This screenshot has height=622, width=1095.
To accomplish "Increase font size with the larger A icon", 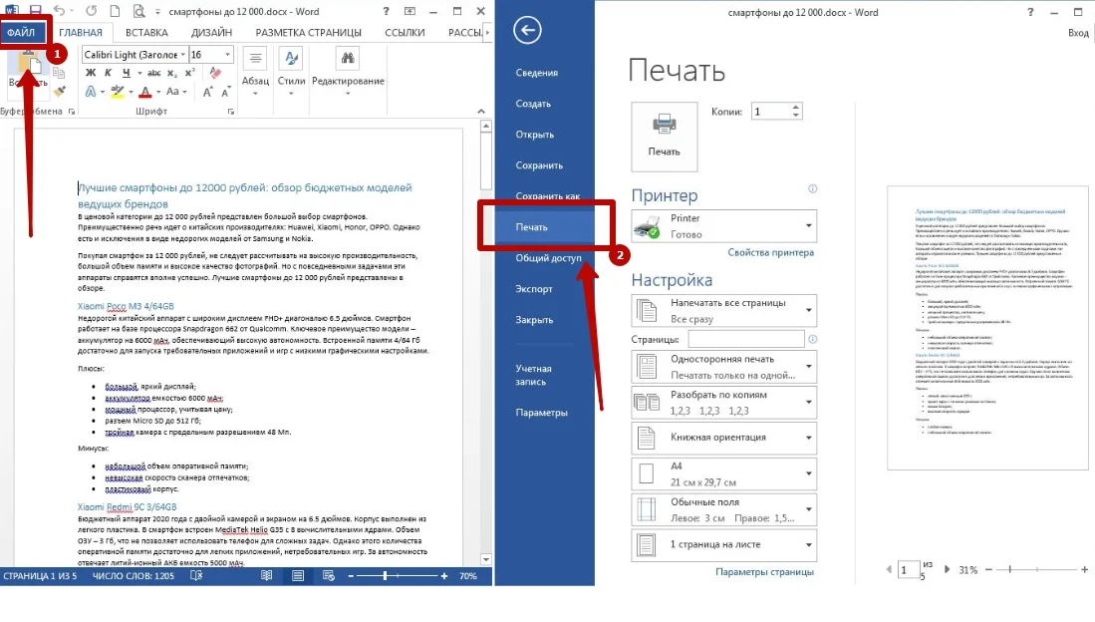I will pos(207,92).
